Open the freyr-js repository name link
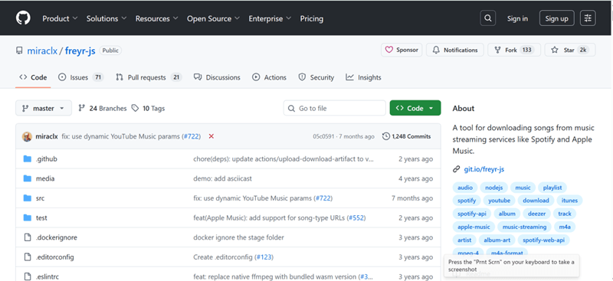This screenshot has height=281, width=613. 80,51
